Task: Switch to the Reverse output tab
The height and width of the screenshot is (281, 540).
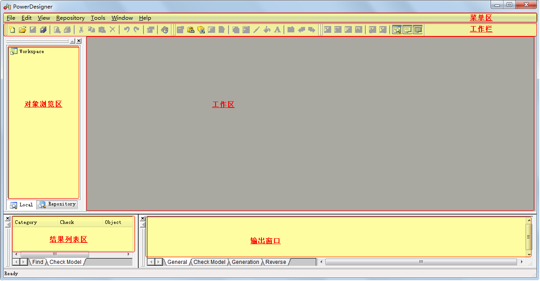Action: click(x=276, y=262)
